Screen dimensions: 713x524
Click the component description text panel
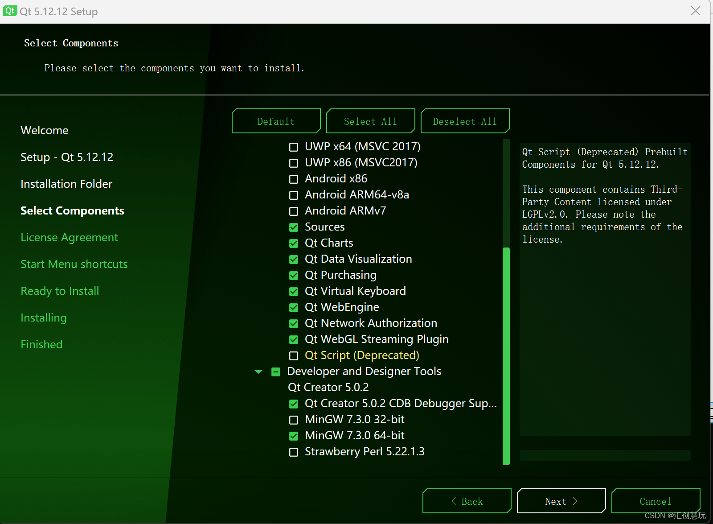(605, 289)
